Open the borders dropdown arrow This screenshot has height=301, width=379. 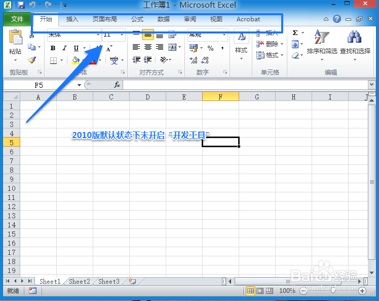click(x=61, y=60)
